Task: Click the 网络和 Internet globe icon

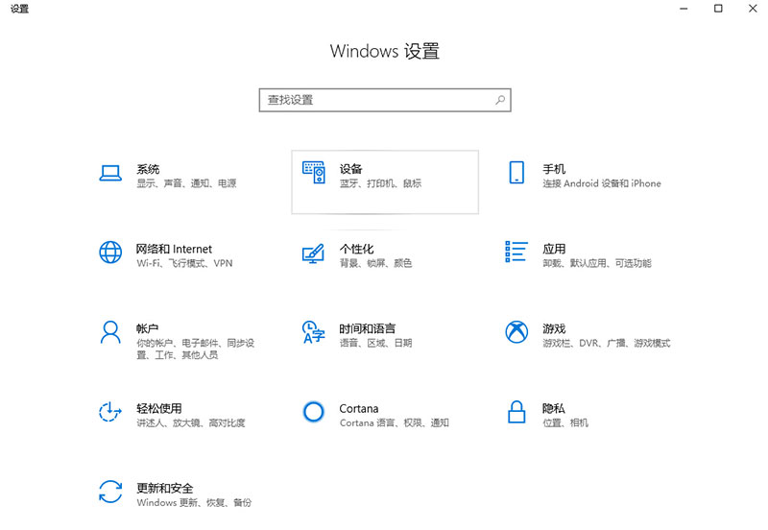Action: click(110, 253)
